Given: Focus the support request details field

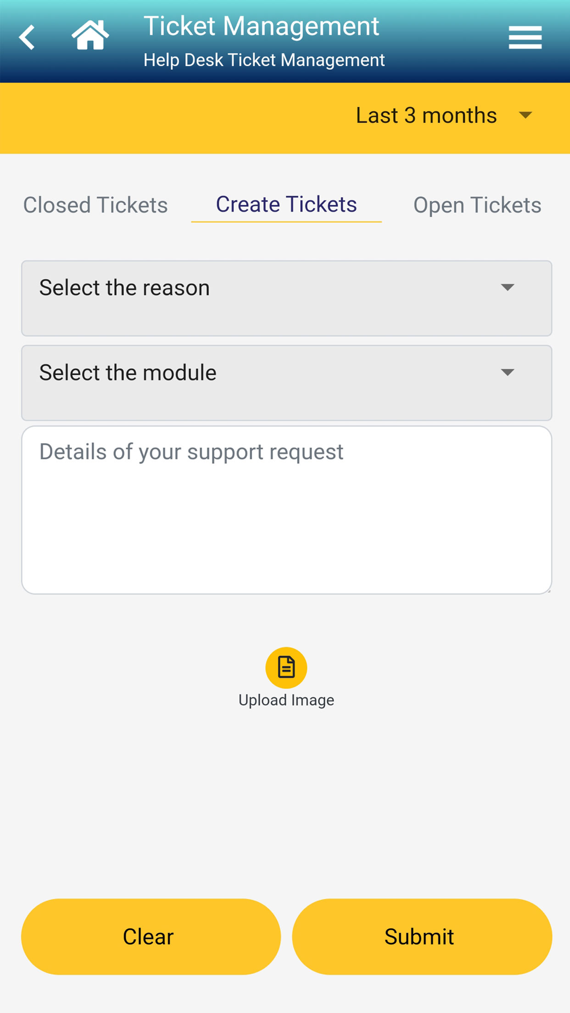Looking at the screenshot, I should 287,510.
